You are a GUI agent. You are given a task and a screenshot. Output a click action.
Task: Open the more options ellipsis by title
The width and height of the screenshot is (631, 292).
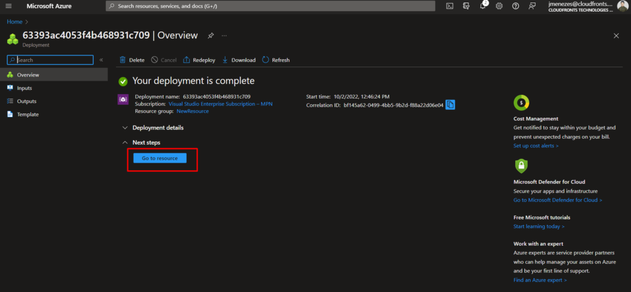pos(224,36)
